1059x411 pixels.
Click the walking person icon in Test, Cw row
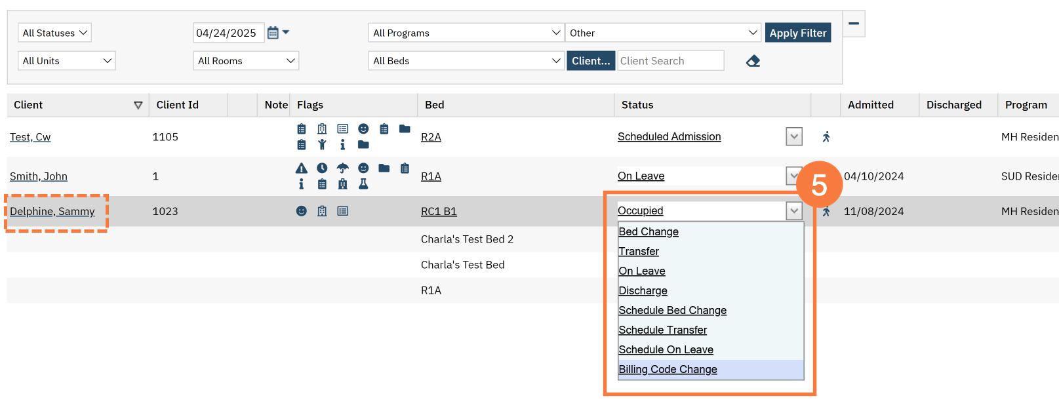point(826,136)
